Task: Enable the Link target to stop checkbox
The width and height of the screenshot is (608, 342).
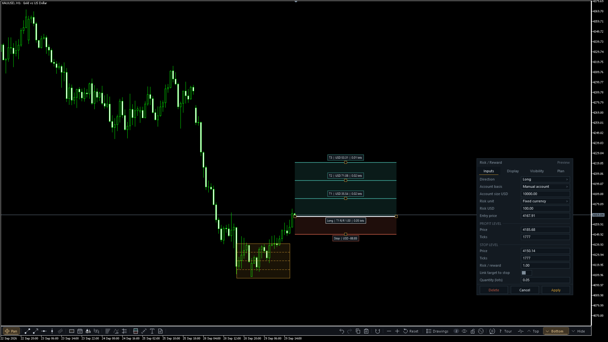Action: click(524, 273)
